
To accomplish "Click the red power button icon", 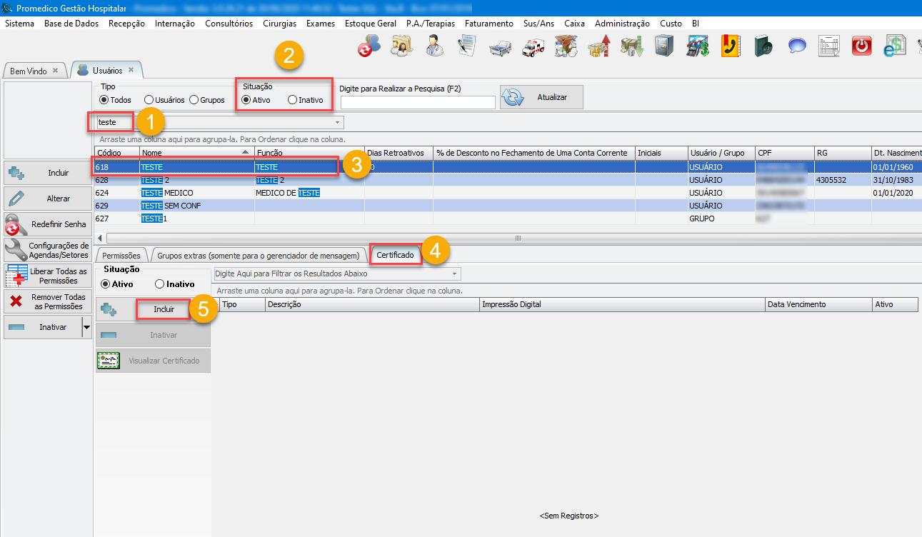I will coord(862,46).
